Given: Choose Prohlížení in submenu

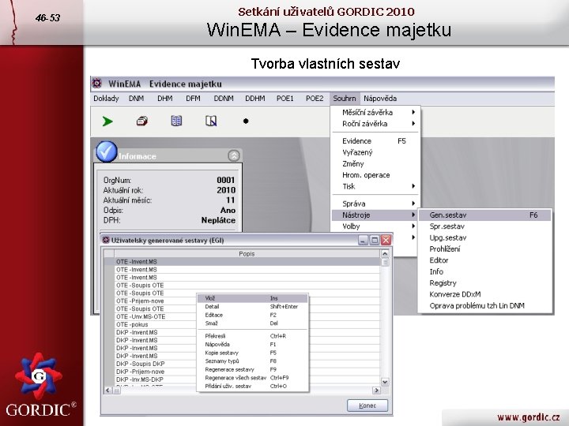Looking at the screenshot, I should click(x=484, y=248).
